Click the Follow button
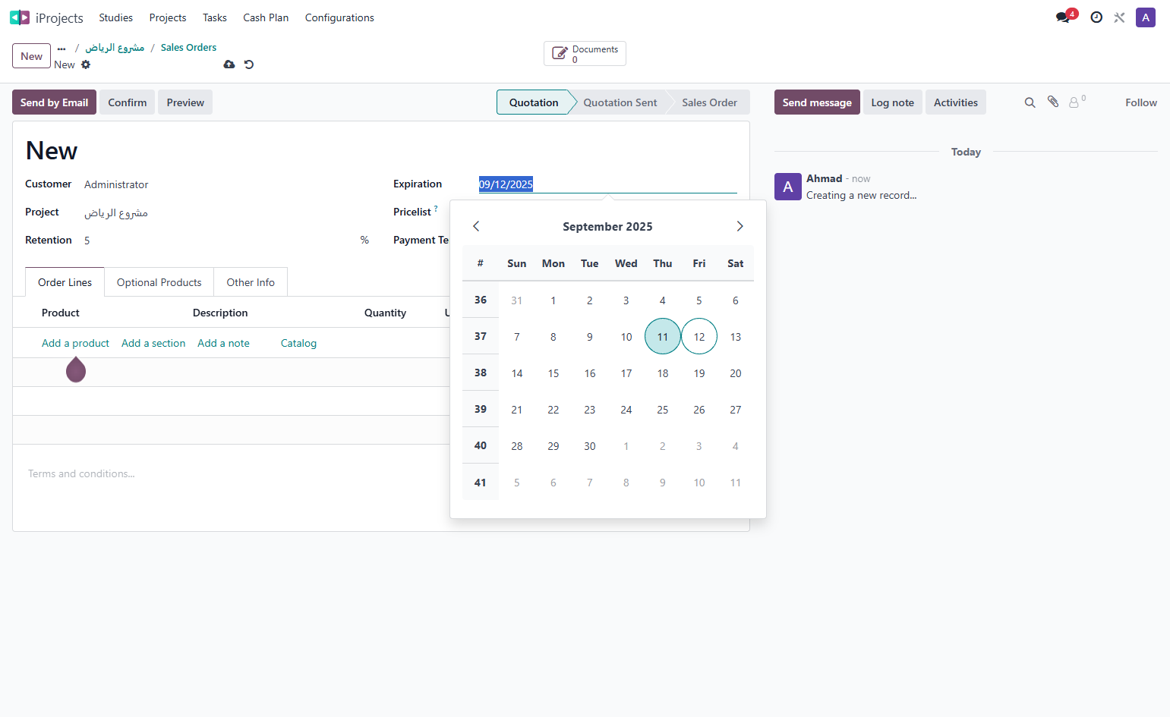This screenshot has height=717, width=1170. [x=1141, y=102]
